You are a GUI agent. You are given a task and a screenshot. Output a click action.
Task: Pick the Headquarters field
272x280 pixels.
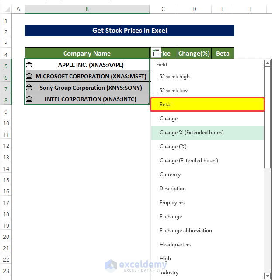click(207, 245)
